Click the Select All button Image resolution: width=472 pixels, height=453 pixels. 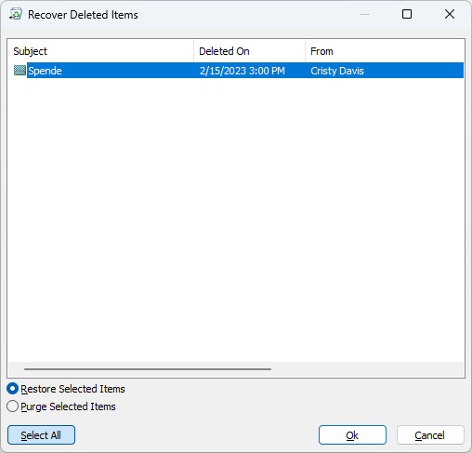coord(41,435)
